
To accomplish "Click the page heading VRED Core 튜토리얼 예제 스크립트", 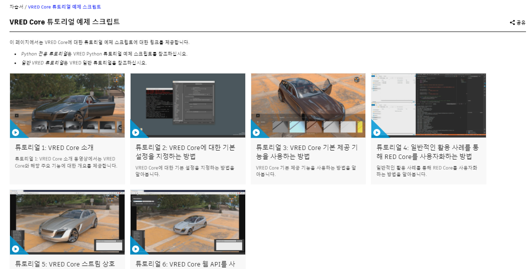I will click(x=65, y=22).
